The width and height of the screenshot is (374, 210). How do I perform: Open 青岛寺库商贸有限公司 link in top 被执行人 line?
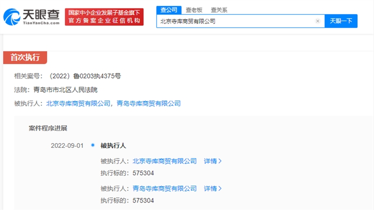coord(148,103)
